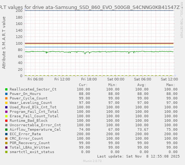Image resolution: width=185 pixels, height=165 pixels.
Task: Click the Sat 00:00 time axis label
Action: point(116,79)
